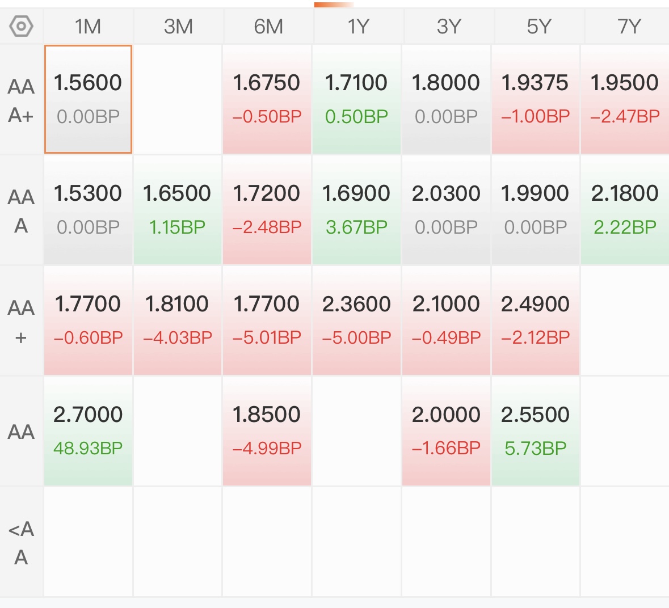The image size is (669, 608).
Task: Click the hexagon settings icon
Action: (22, 26)
